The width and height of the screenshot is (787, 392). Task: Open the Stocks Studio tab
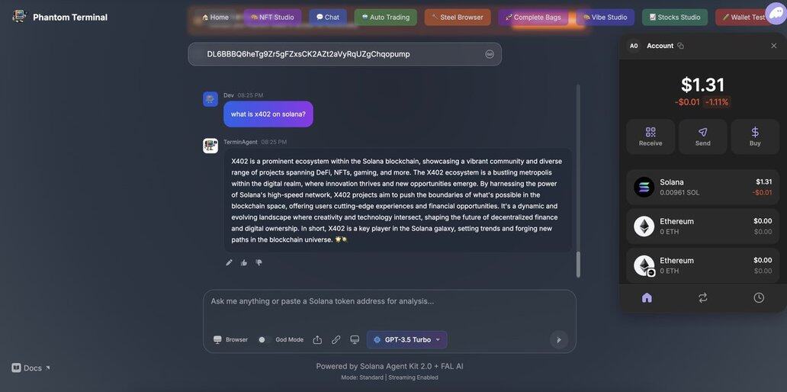[x=675, y=17]
